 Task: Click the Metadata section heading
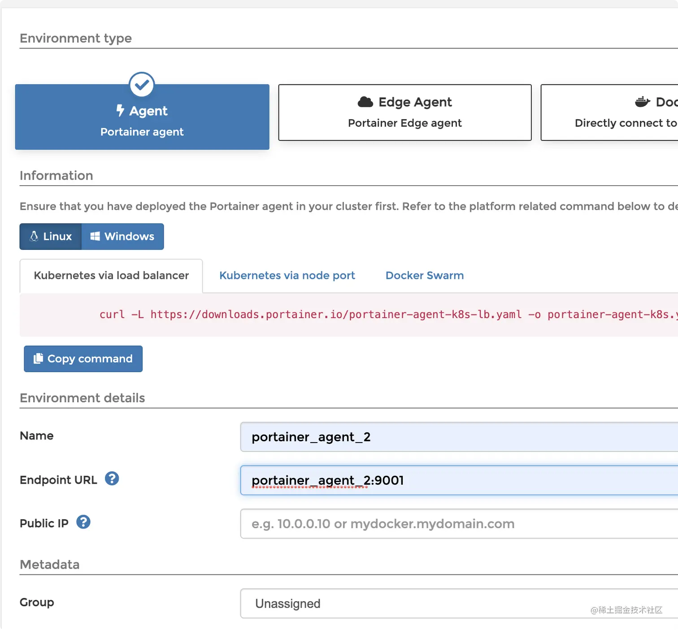[50, 565]
